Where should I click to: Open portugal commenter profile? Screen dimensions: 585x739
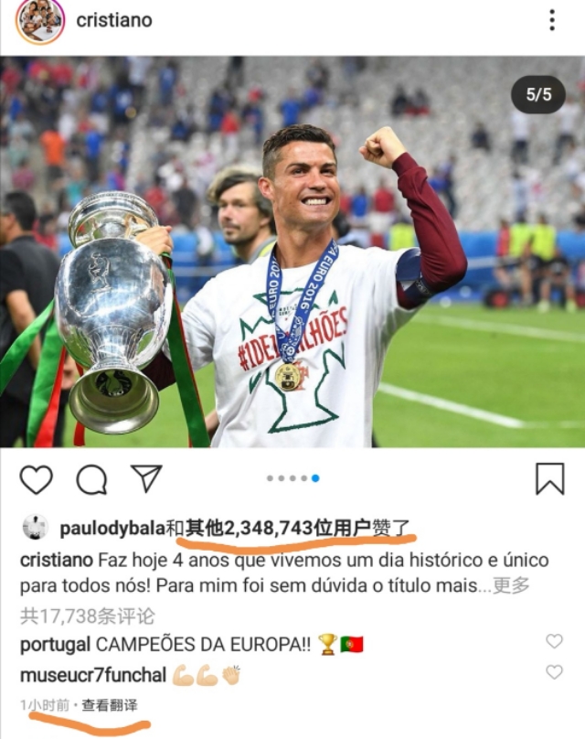[x=55, y=644]
